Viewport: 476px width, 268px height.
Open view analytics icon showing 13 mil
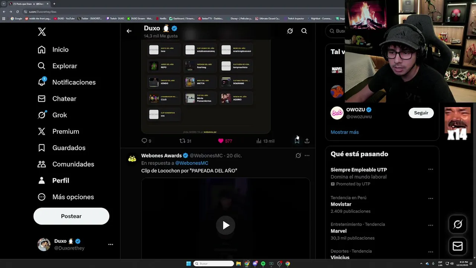[x=259, y=141]
